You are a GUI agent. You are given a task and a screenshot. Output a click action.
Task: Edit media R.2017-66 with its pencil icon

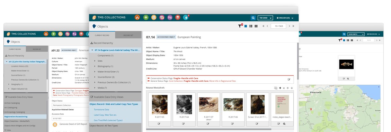click(232, 124)
